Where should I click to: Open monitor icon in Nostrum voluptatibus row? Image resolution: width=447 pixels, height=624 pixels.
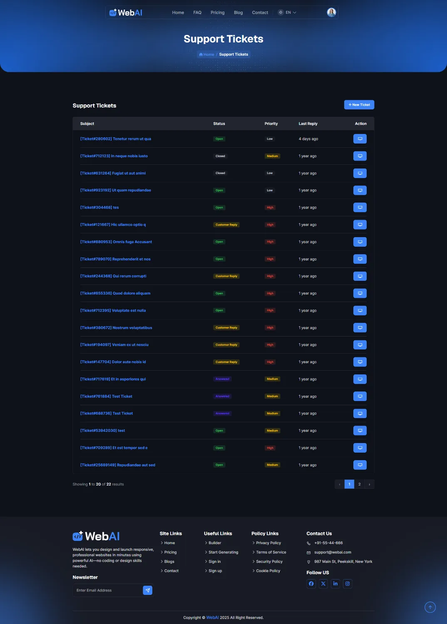coord(360,328)
